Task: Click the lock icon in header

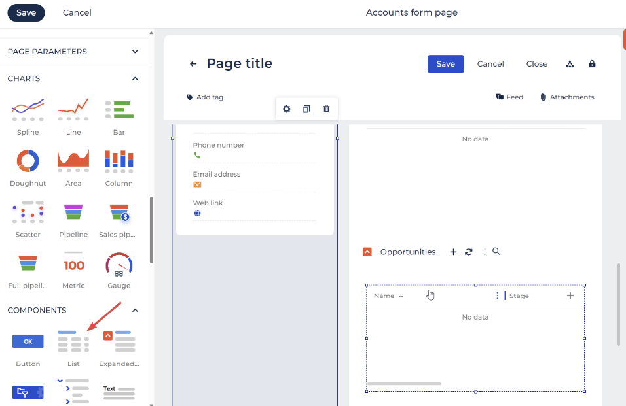Action: 592,64
